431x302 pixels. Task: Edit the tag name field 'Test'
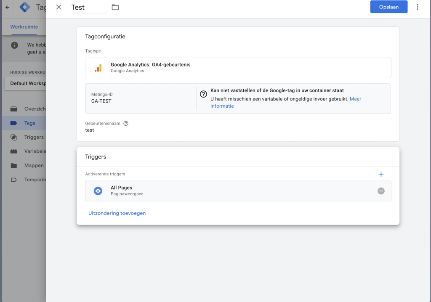(x=89, y=8)
